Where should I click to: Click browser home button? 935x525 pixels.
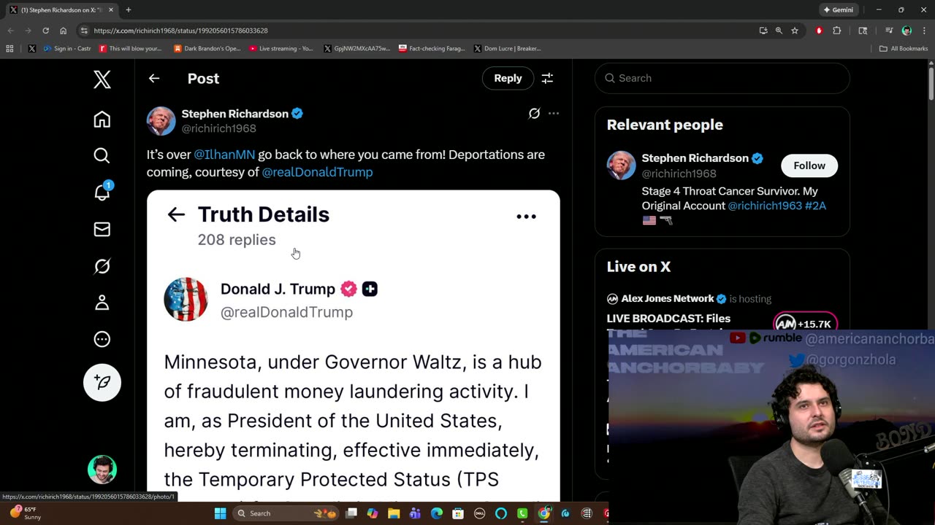coord(64,31)
